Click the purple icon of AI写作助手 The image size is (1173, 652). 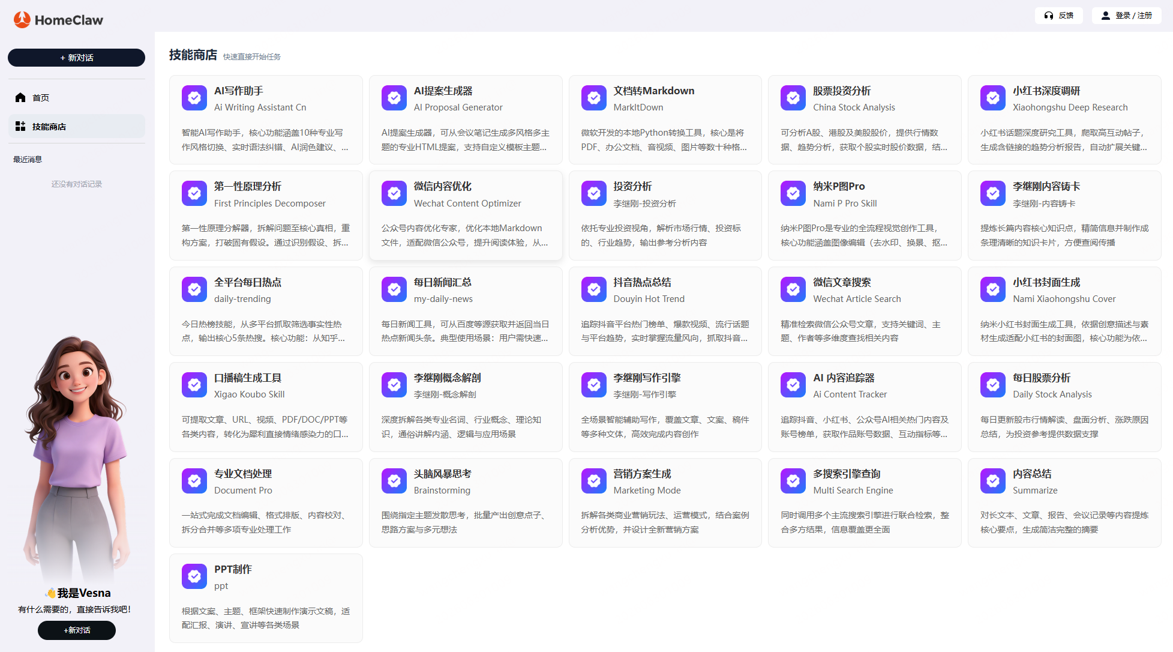[194, 98]
